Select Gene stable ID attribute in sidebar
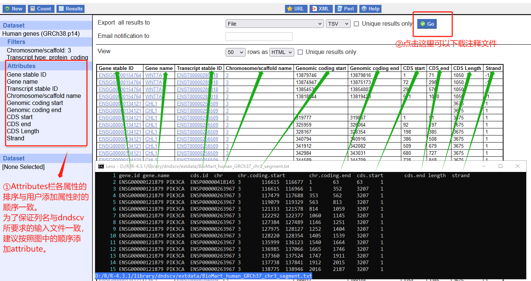 26,74
